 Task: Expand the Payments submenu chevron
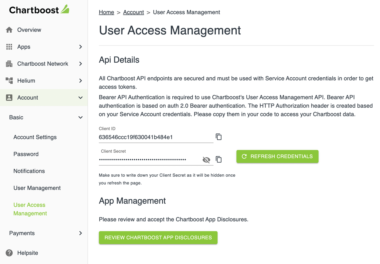81,233
